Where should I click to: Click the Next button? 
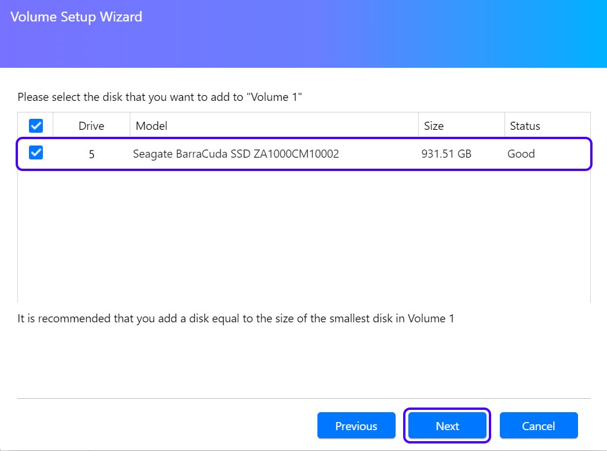point(447,426)
